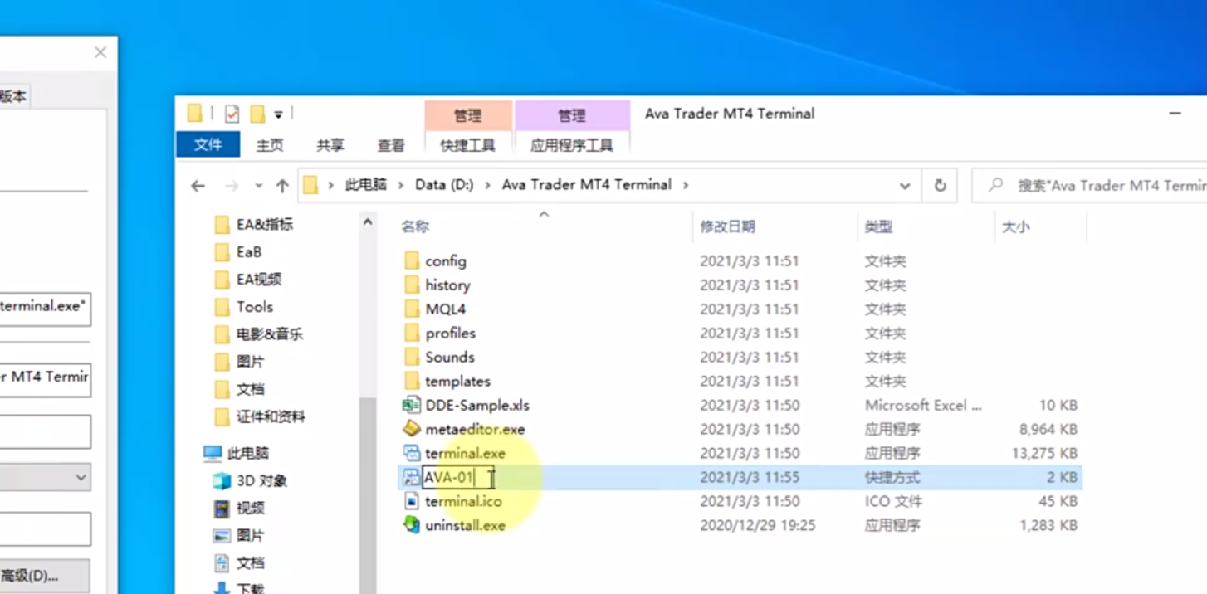Open the Customize Quick Access Toolbar dropdown
Viewport: 1207px width, 594px height.
(278, 114)
